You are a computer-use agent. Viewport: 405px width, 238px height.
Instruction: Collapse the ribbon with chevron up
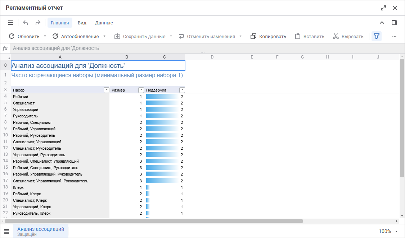pos(382,23)
